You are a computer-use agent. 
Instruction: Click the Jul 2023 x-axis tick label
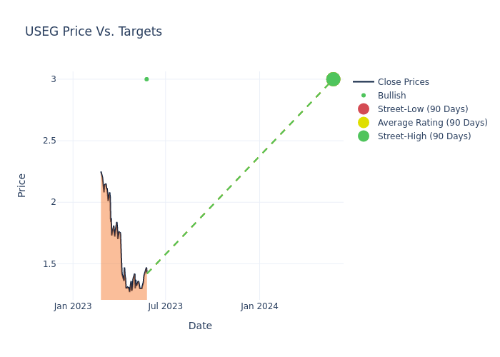coord(165,306)
